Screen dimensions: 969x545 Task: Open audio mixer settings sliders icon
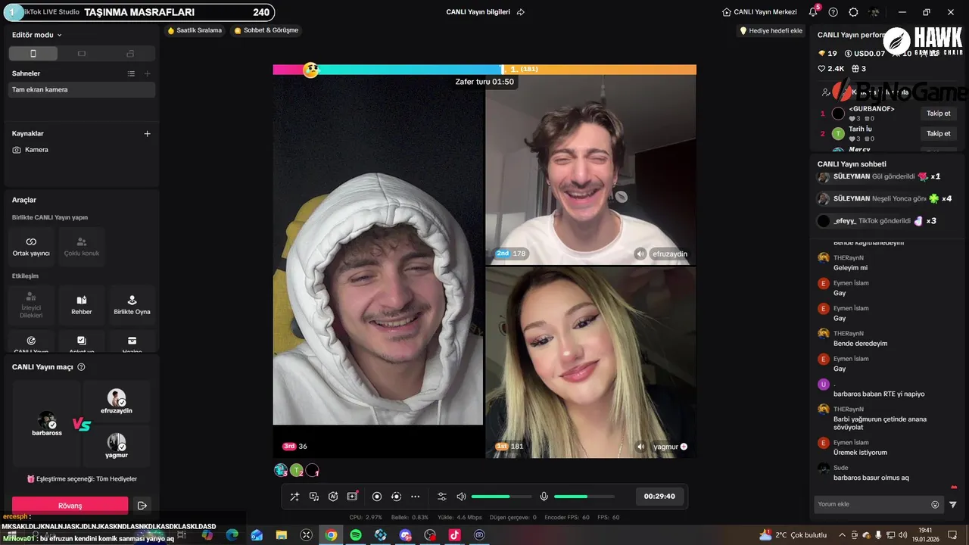tap(442, 497)
